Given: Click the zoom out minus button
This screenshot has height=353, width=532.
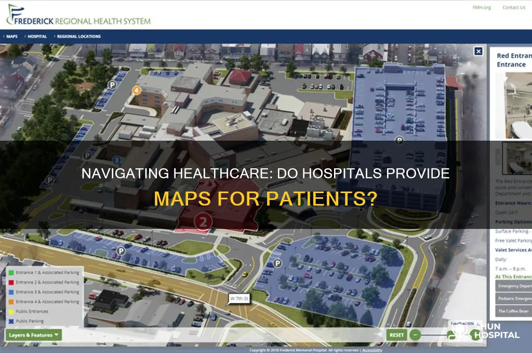Looking at the screenshot, I should (x=415, y=335).
